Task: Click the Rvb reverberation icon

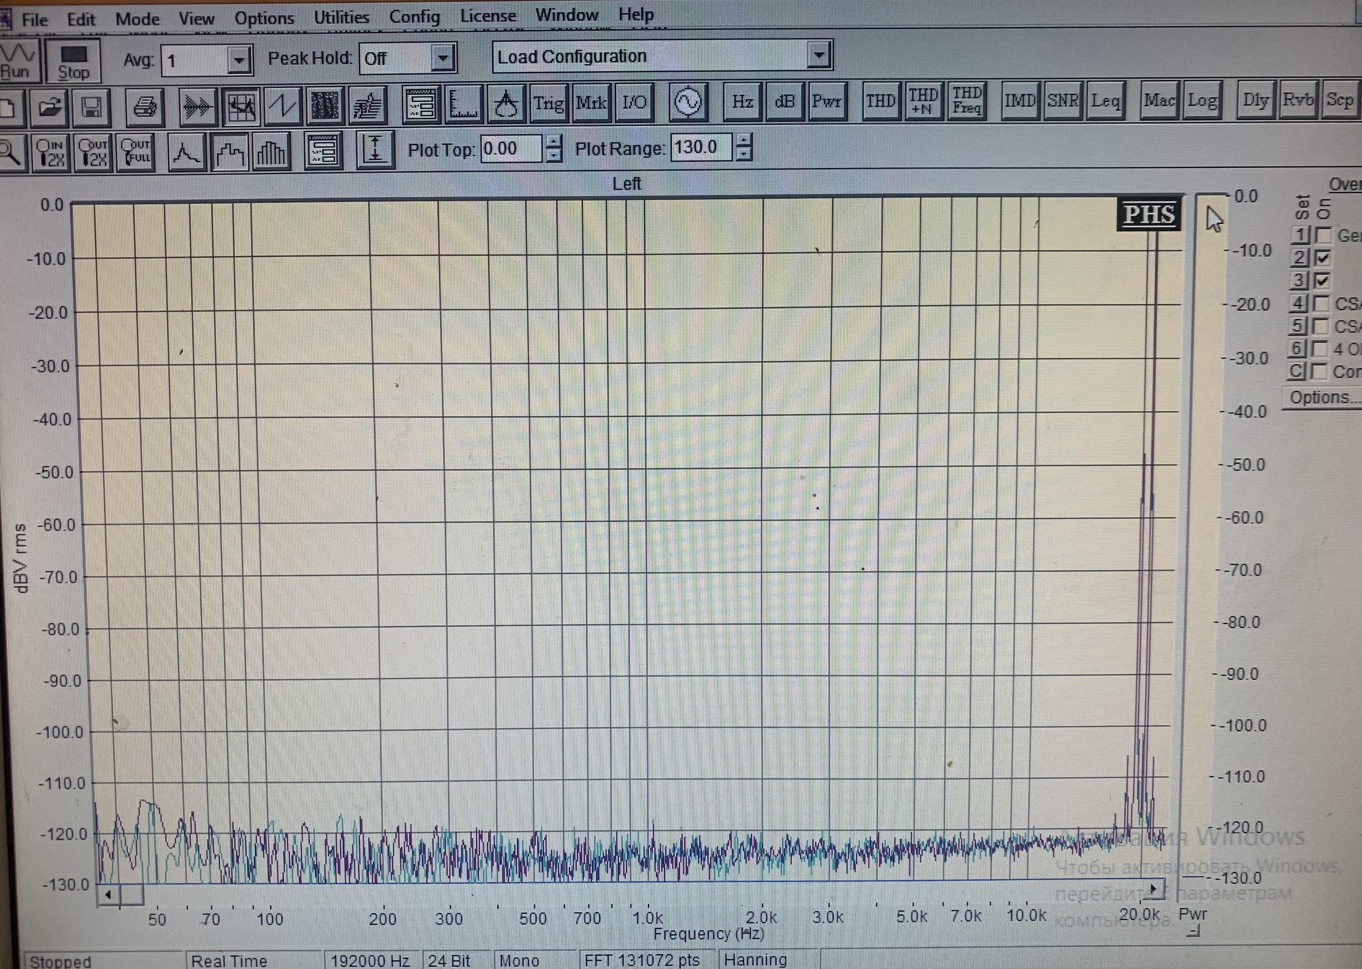Action: point(1297,101)
